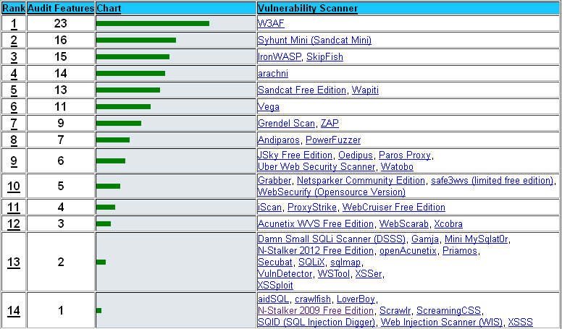
Task: Sort by Audit Features column header
Action: (x=61, y=9)
